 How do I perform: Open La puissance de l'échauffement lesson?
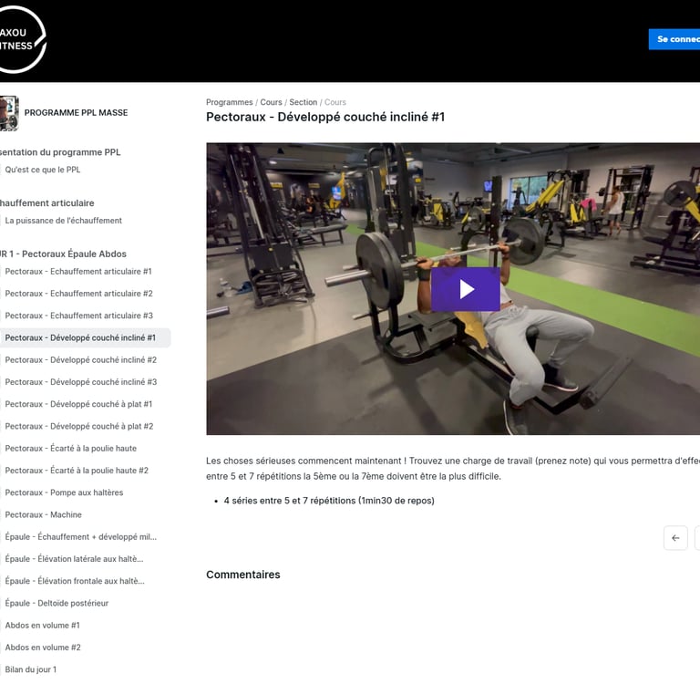64,221
